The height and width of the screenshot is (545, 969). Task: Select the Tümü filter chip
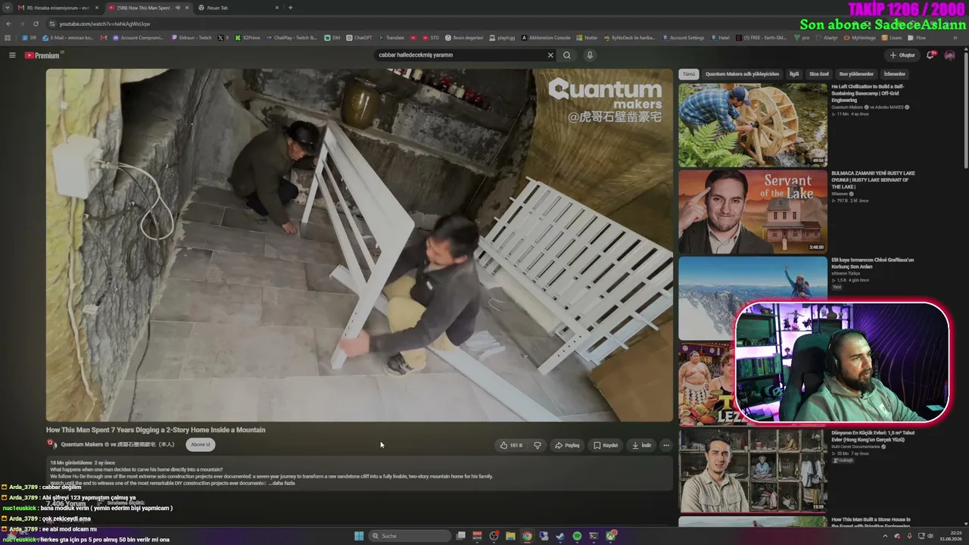[x=688, y=74]
